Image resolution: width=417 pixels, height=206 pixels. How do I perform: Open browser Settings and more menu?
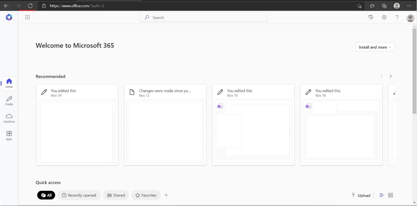pos(409,6)
